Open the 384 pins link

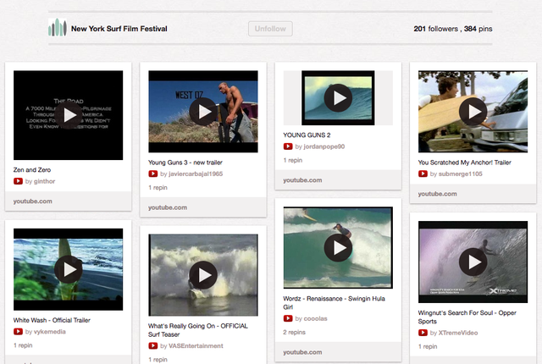pos(478,29)
